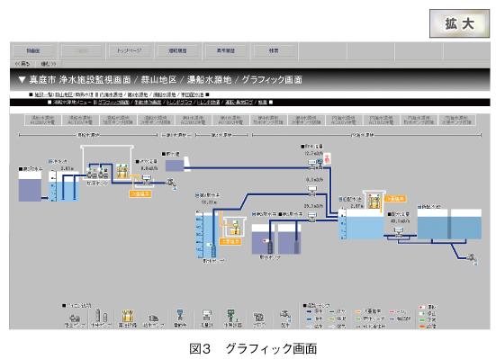496x359 pixels.
Task: Click the electric valve beside the 手動 tag
Action: coord(320,163)
